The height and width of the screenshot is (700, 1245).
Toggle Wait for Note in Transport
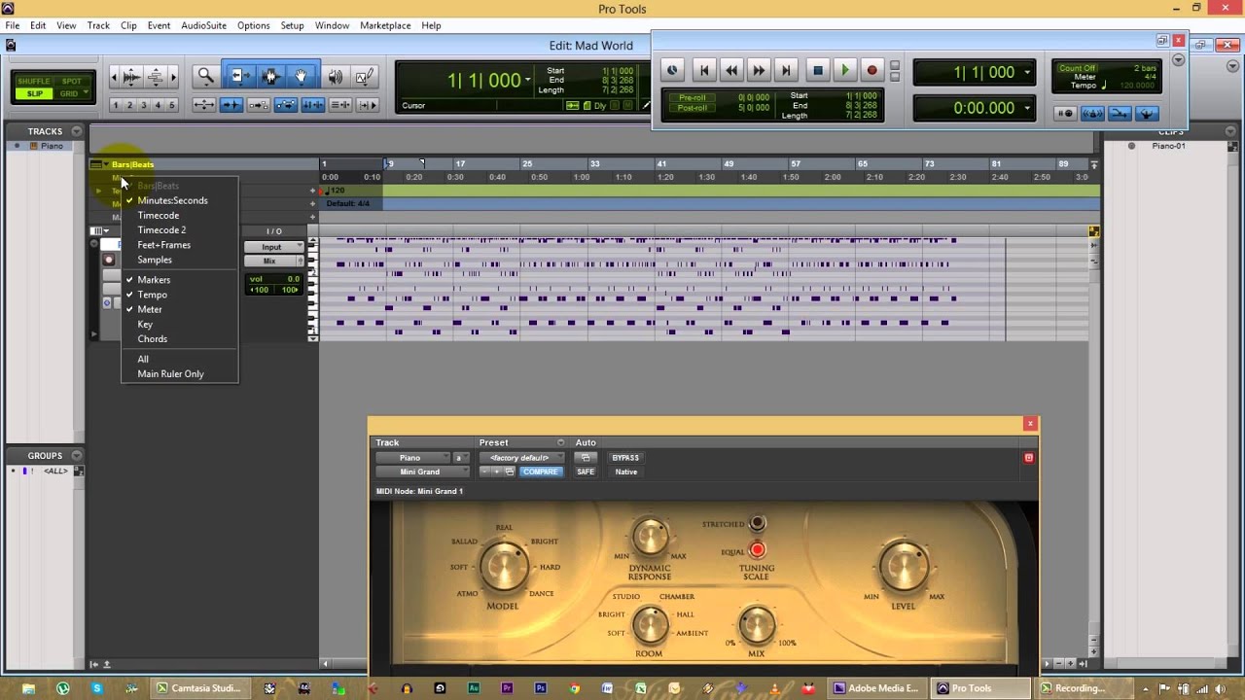tap(1065, 114)
